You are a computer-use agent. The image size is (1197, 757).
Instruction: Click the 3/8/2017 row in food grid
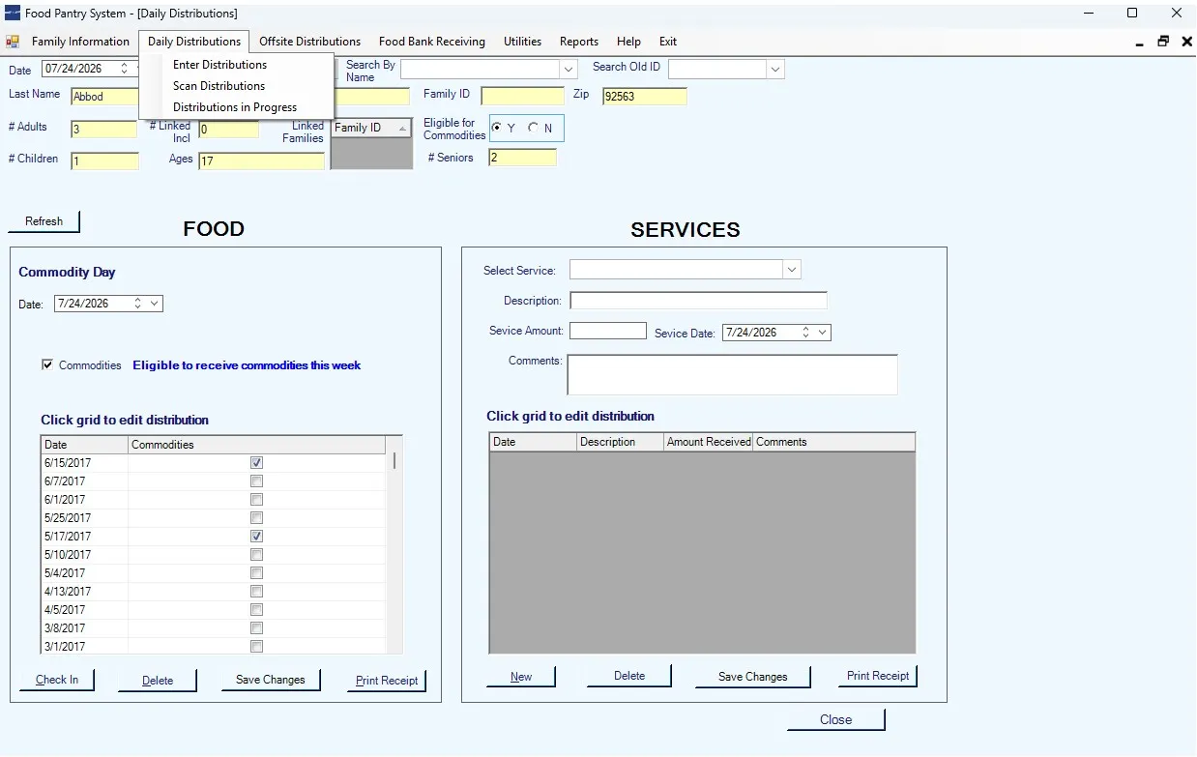[215, 628]
